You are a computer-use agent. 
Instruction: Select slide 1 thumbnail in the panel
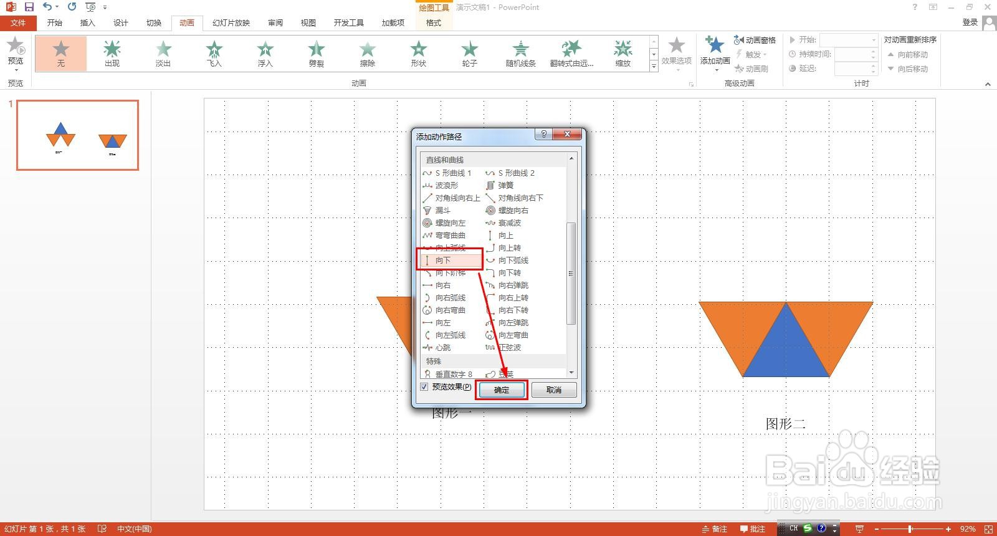tap(77, 135)
